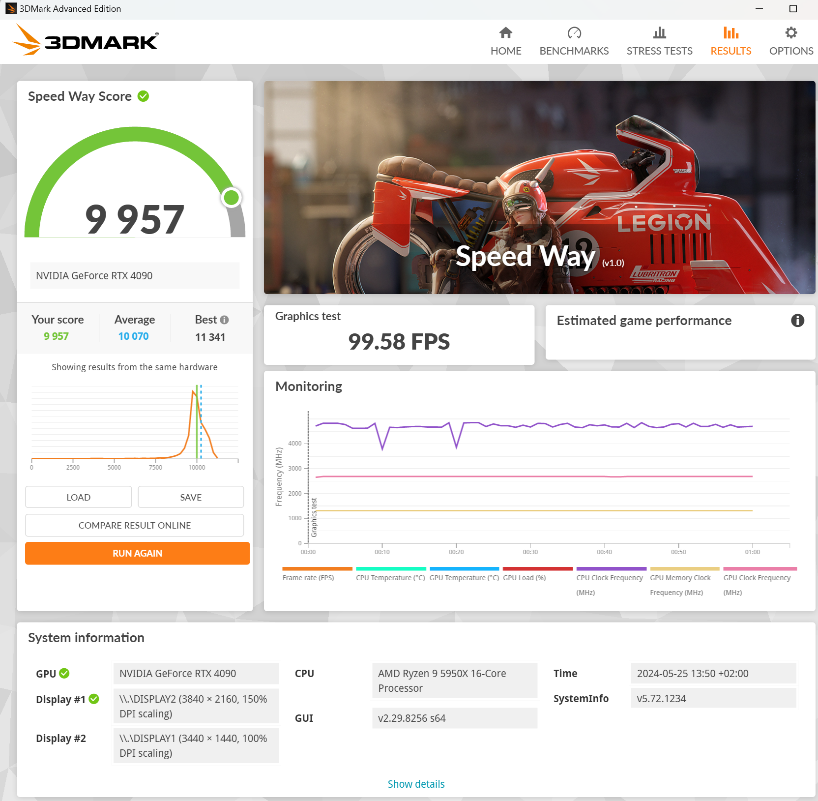This screenshot has width=818, height=801.
Task: Click the System information heading
Action: click(x=86, y=638)
